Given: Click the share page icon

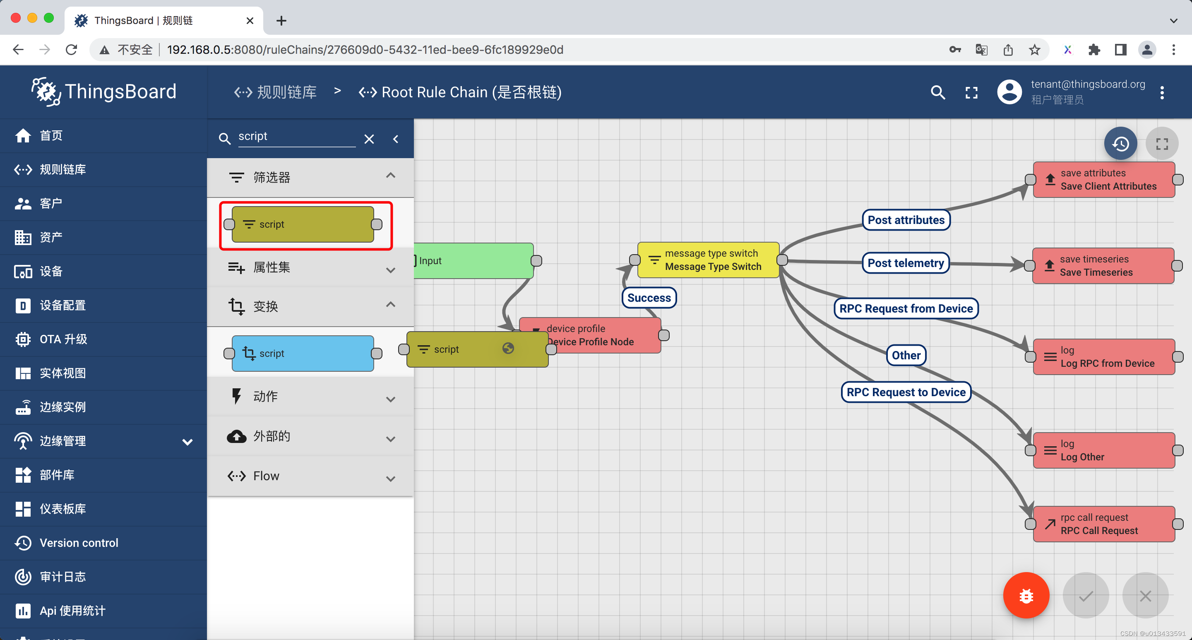Looking at the screenshot, I should click(1008, 50).
